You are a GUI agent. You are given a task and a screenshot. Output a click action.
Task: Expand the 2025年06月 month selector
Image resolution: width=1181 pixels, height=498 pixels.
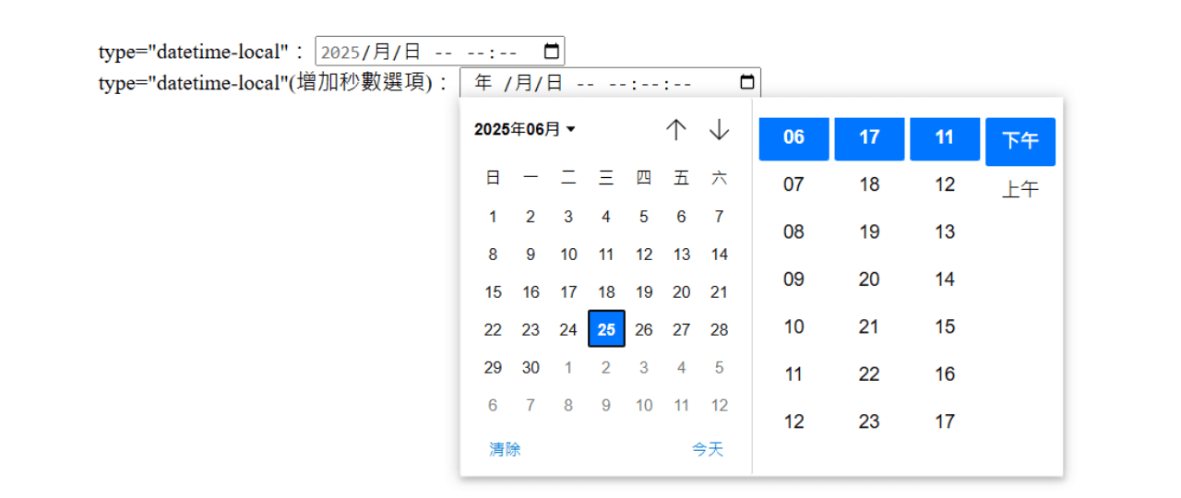525,130
